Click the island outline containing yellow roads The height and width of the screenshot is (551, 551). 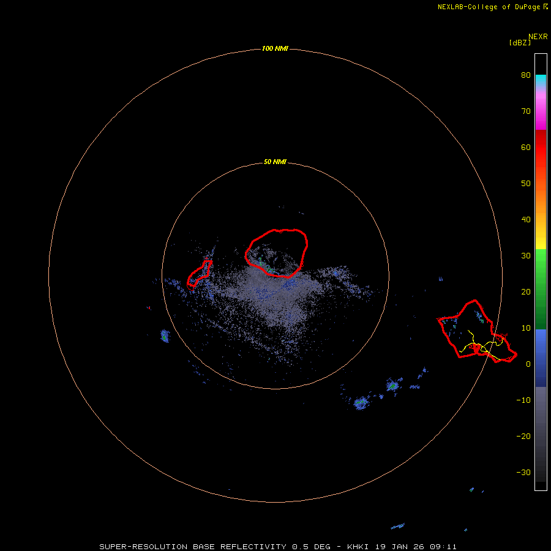click(477, 331)
